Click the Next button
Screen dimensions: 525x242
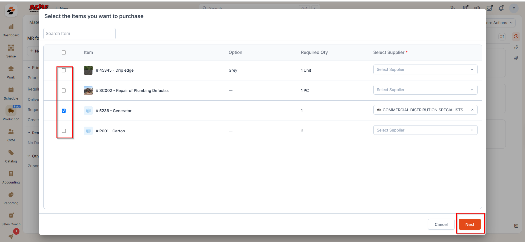coord(470,224)
